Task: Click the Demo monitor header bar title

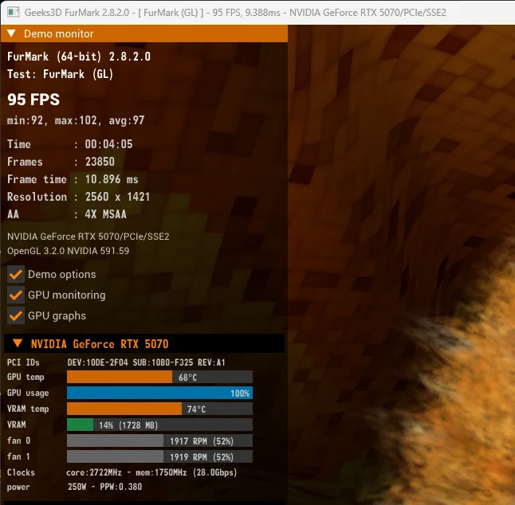Action: [x=58, y=33]
